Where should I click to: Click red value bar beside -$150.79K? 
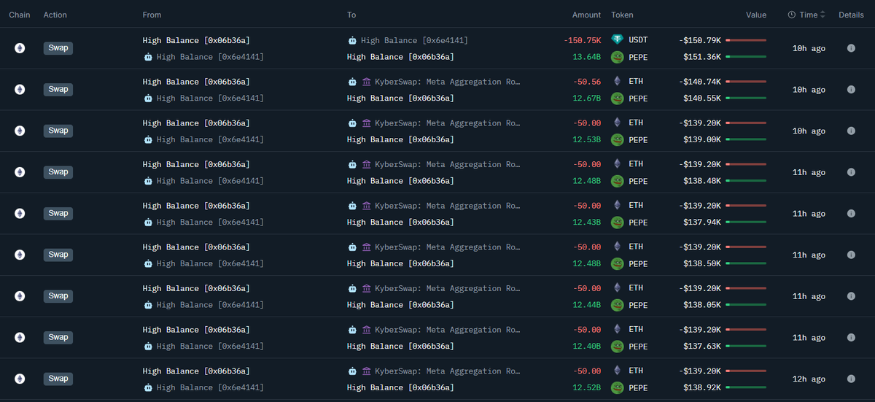(x=746, y=40)
